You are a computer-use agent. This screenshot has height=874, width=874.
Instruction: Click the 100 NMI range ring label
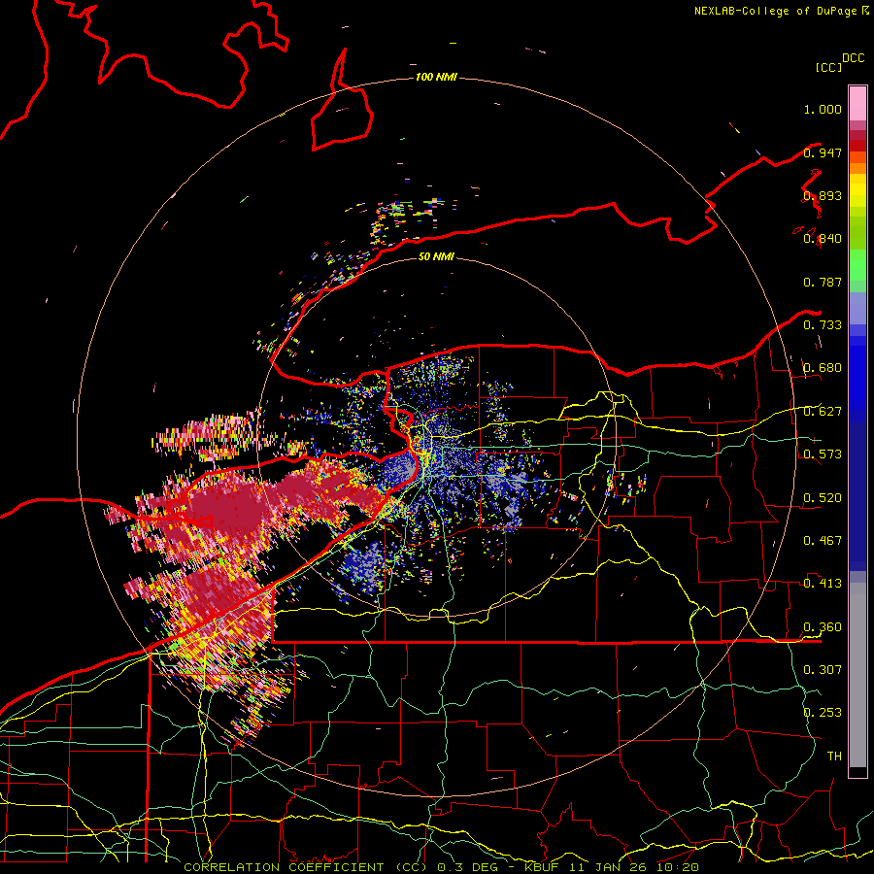(436, 77)
